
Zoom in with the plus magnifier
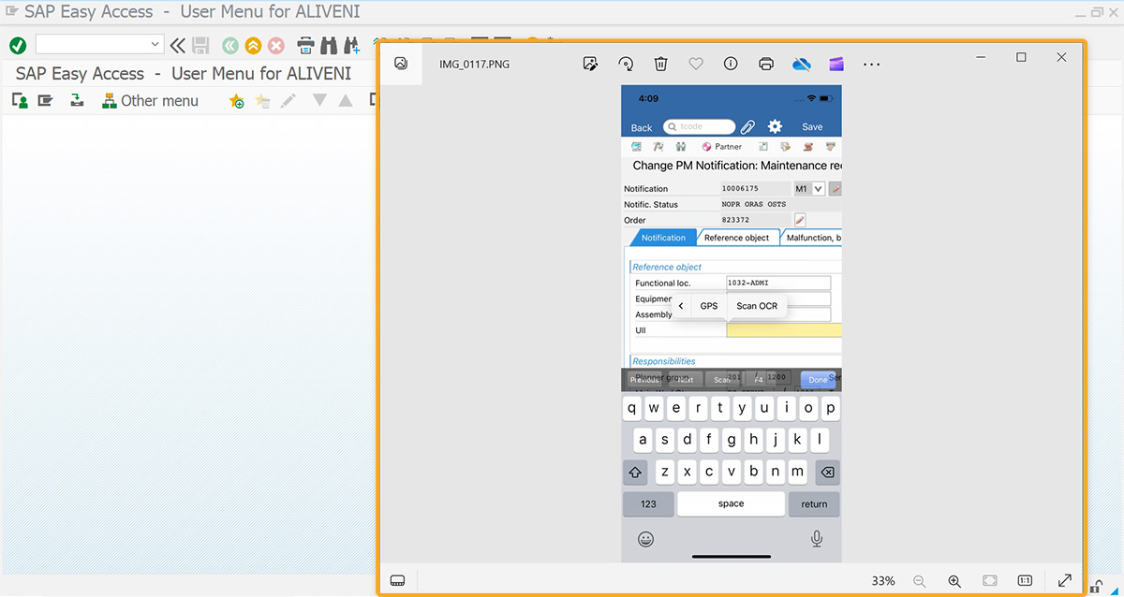(x=954, y=580)
